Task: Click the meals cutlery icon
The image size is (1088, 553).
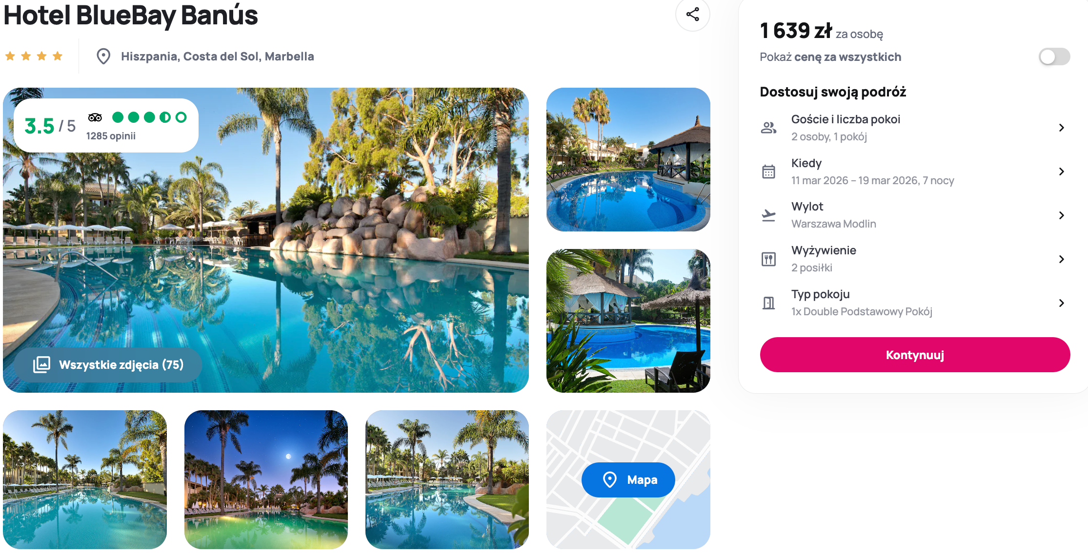Action: pos(768,259)
